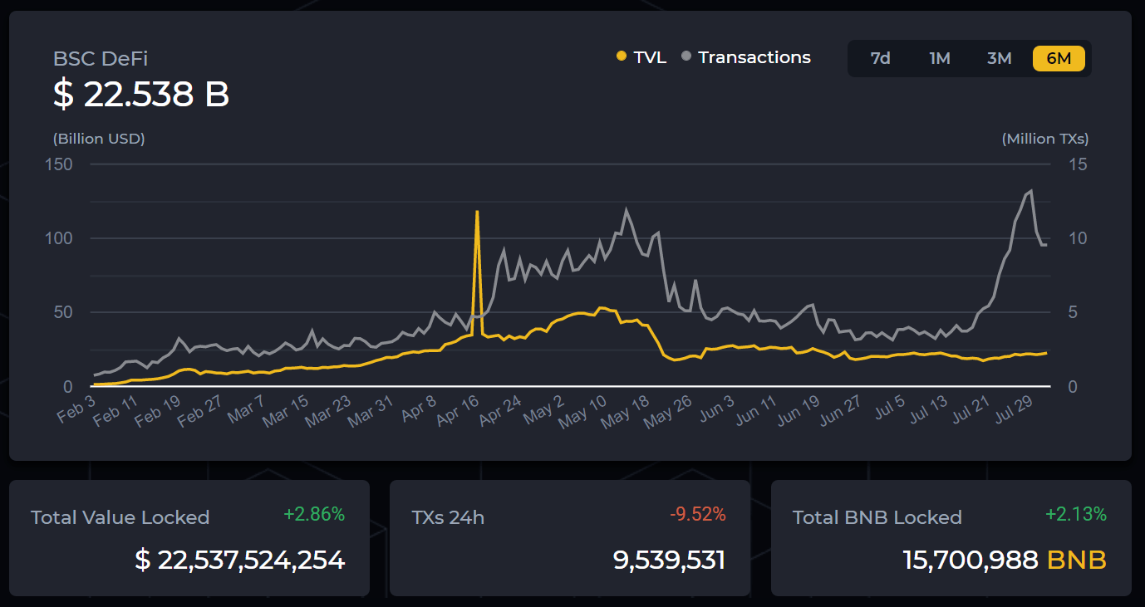Click the left axis 100 value

(x=60, y=238)
